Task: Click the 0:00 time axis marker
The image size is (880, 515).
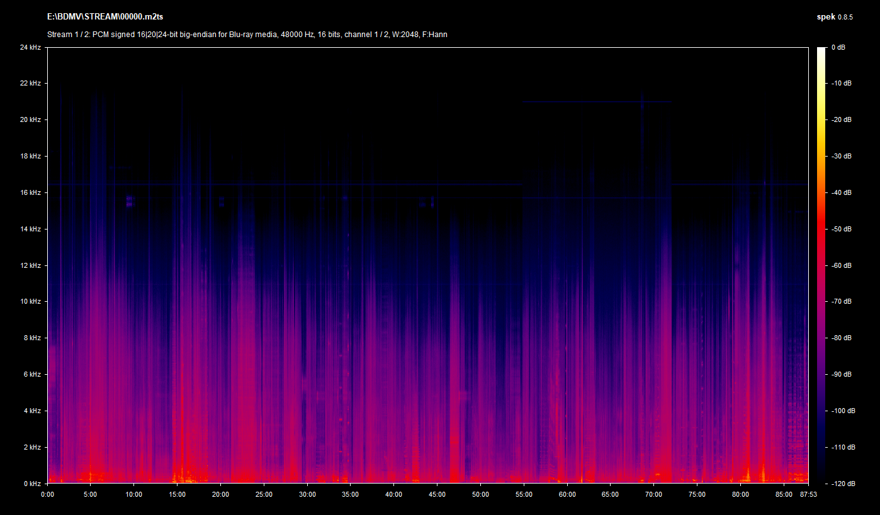Action: 48,494
